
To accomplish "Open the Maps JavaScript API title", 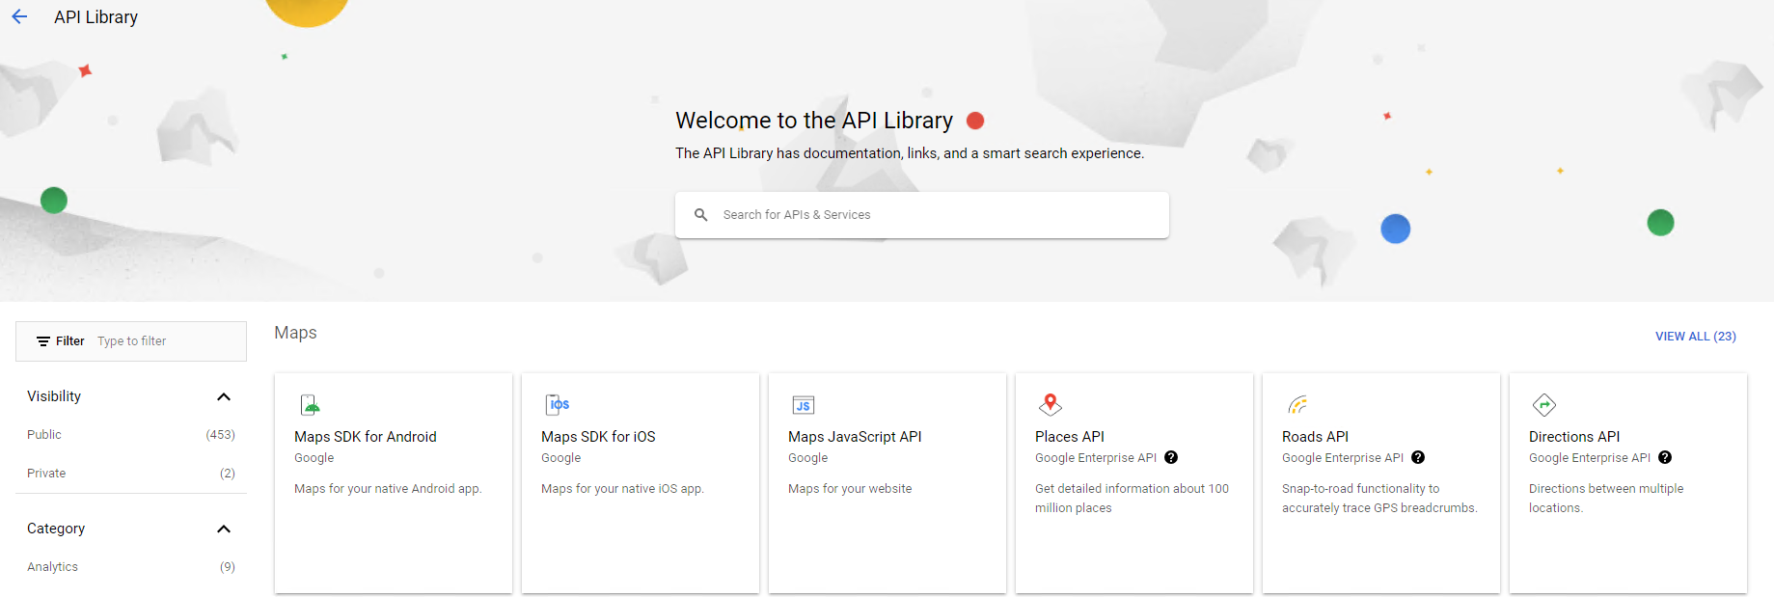I will tap(855, 437).
